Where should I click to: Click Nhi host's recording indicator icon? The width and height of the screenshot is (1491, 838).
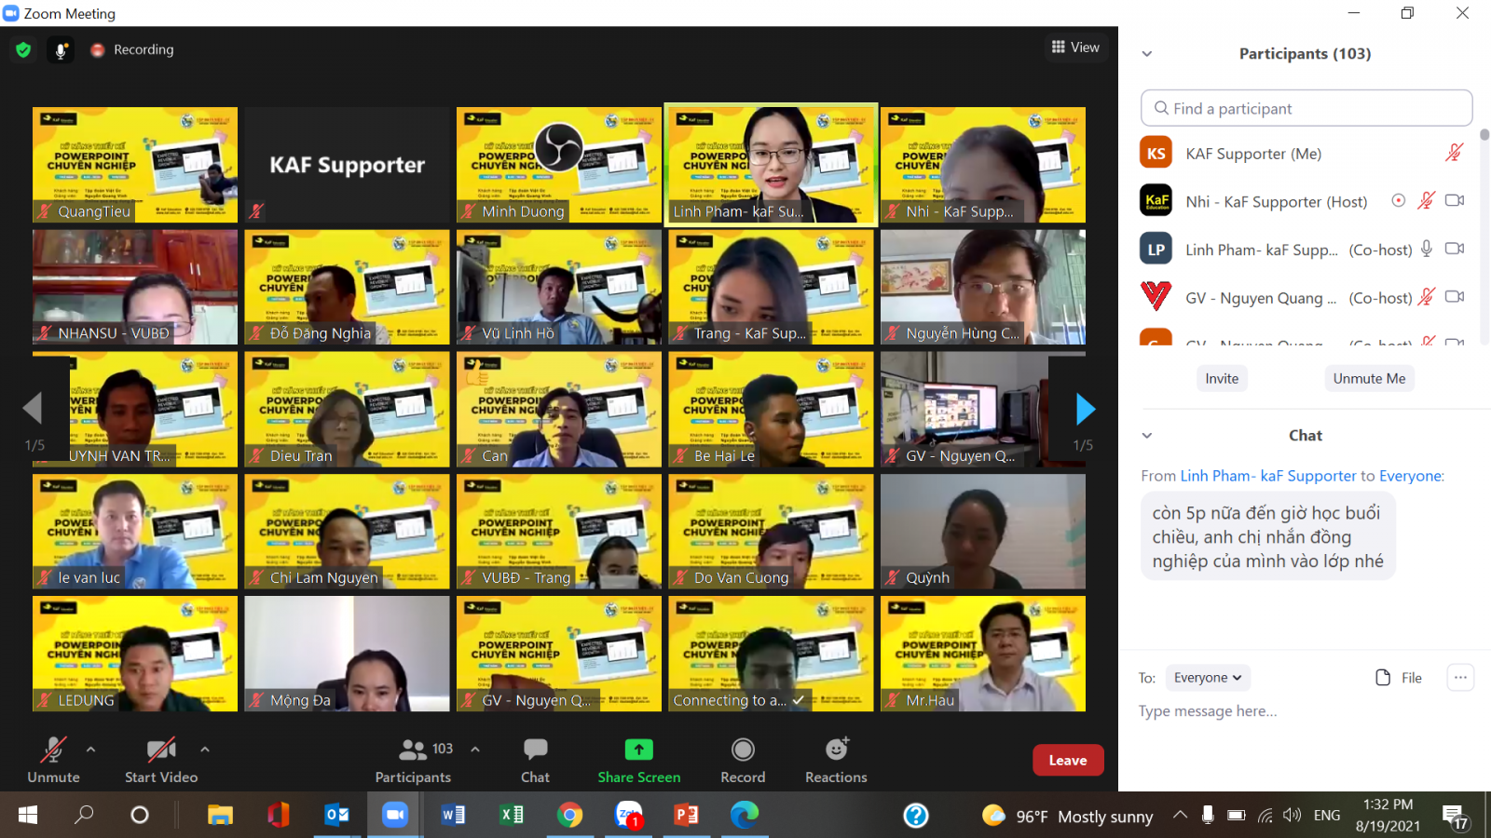point(1398,200)
